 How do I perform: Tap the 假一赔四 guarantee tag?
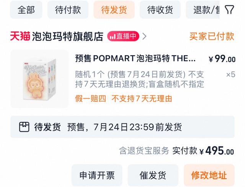pos(90,98)
